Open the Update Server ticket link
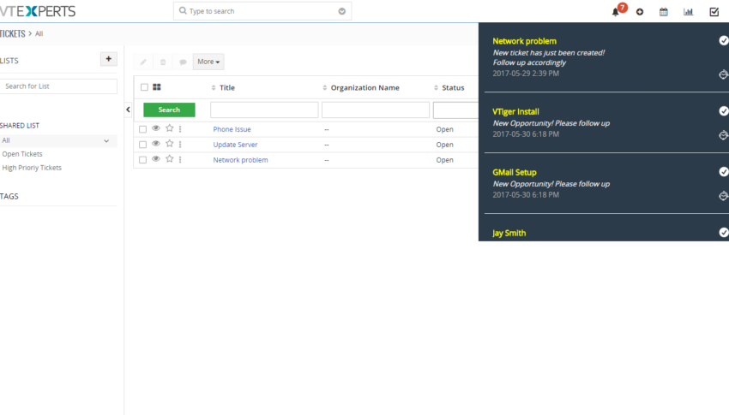Screen dimensions: 729x415 (235, 145)
